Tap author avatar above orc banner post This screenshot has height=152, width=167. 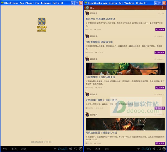(x=87, y=59)
